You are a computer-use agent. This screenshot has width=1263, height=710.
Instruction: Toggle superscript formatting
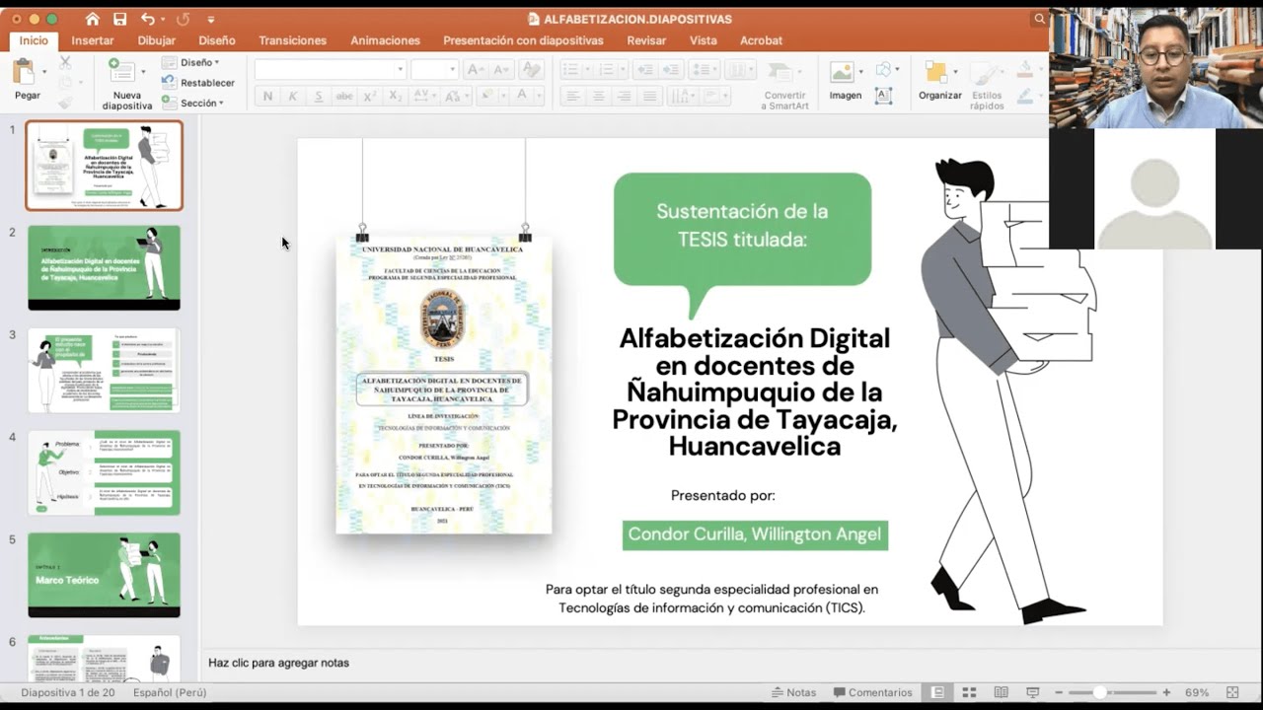(370, 96)
